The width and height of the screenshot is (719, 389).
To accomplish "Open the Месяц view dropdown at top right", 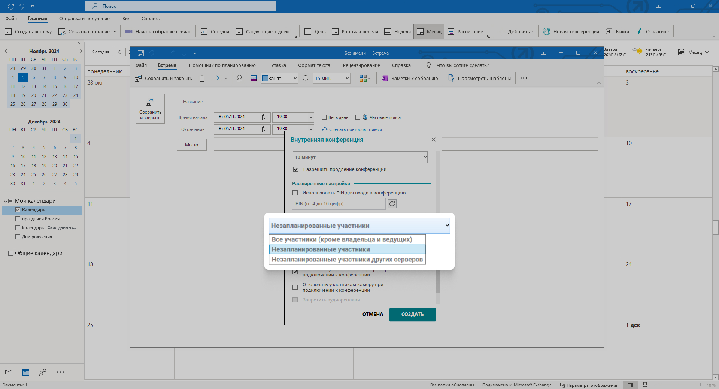I will 694,52.
